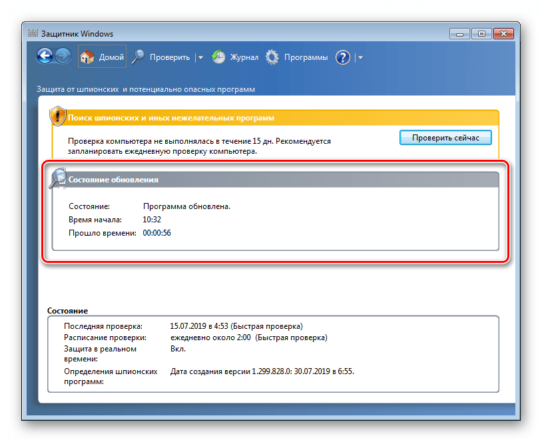The image size is (542, 442).
Task: Click the Windows Defender title bar icon
Action: click(33, 33)
